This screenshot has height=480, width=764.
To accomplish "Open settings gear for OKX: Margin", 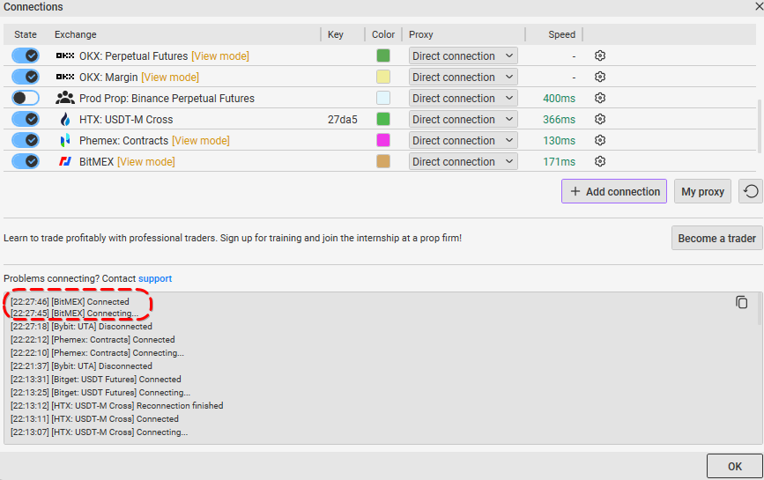I will point(600,77).
